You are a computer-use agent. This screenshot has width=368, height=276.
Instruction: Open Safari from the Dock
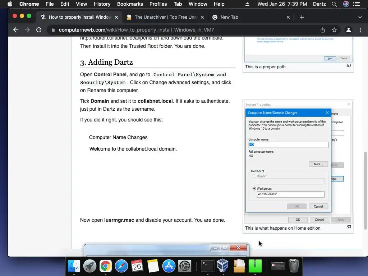click(121, 266)
